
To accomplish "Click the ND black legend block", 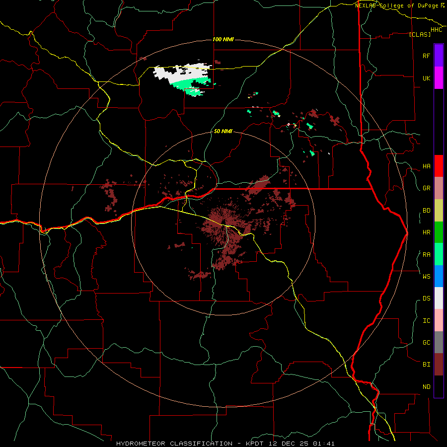I will (x=439, y=386).
